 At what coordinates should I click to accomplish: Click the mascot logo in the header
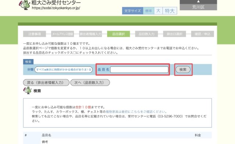[x=25, y=5]
